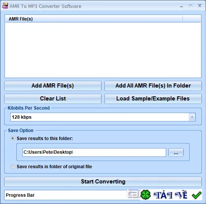Viewport: 206px width, 204px height.
Task: Click Add All AMR File(s) In Folder
Action: 153,86
